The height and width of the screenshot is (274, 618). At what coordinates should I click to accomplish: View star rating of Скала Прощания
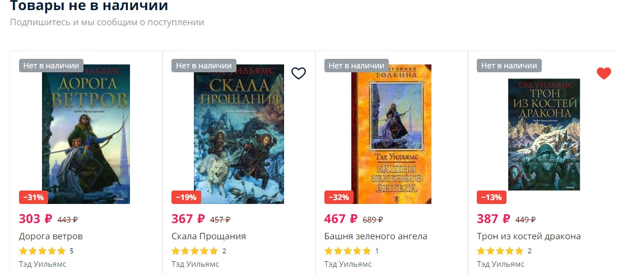(195, 250)
